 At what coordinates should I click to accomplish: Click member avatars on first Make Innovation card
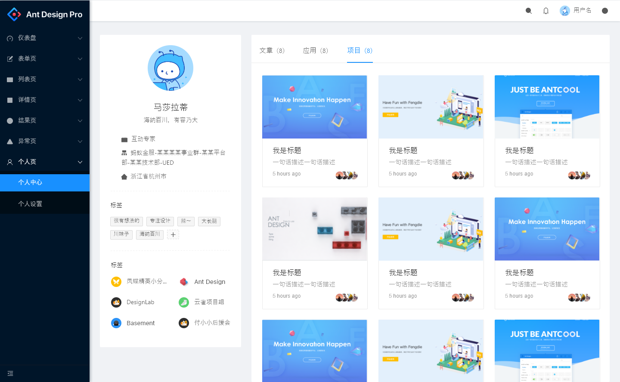click(x=347, y=175)
